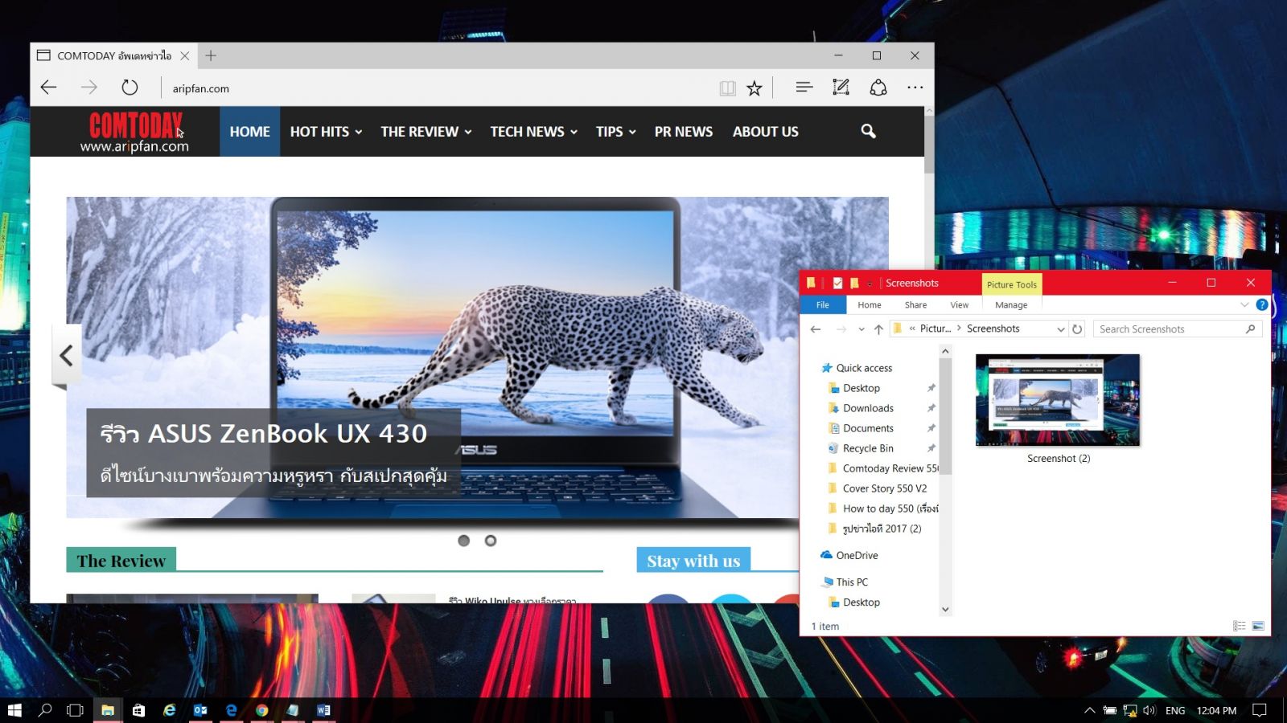Open the Windows Start menu

point(14,710)
